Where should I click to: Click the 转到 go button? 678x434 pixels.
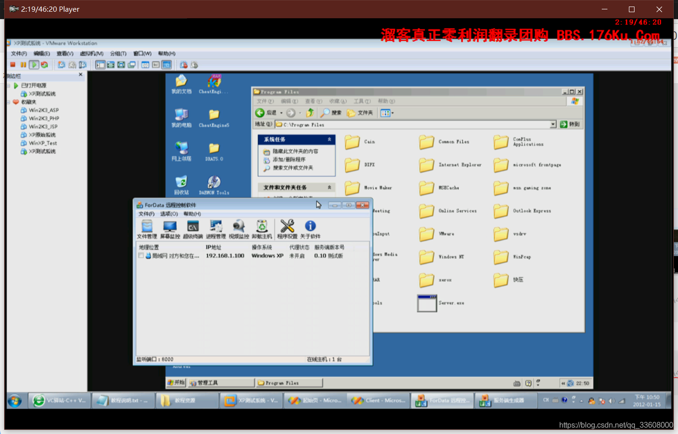[570, 124]
